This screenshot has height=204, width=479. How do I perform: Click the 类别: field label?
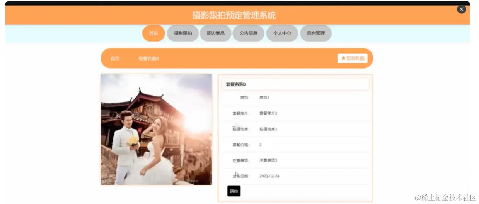click(245, 98)
